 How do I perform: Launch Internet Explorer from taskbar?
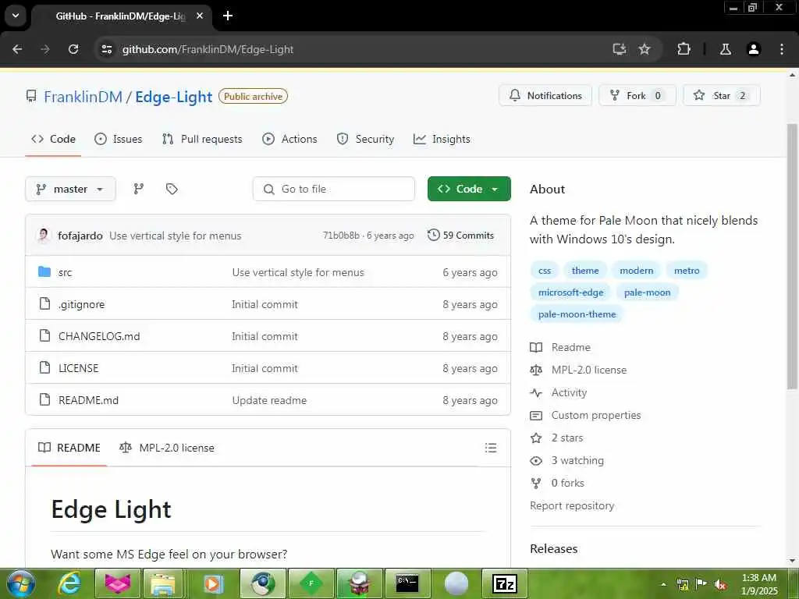tap(69, 583)
